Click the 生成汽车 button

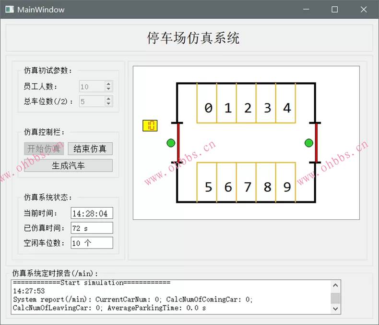click(68, 166)
